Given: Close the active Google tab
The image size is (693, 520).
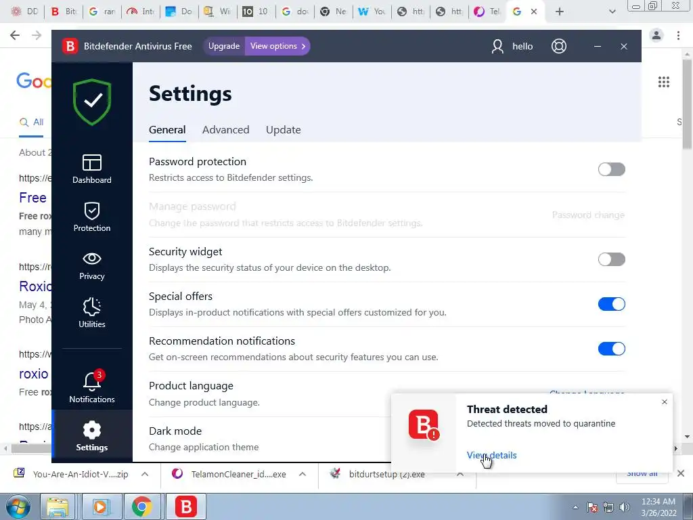Looking at the screenshot, I should (x=534, y=12).
